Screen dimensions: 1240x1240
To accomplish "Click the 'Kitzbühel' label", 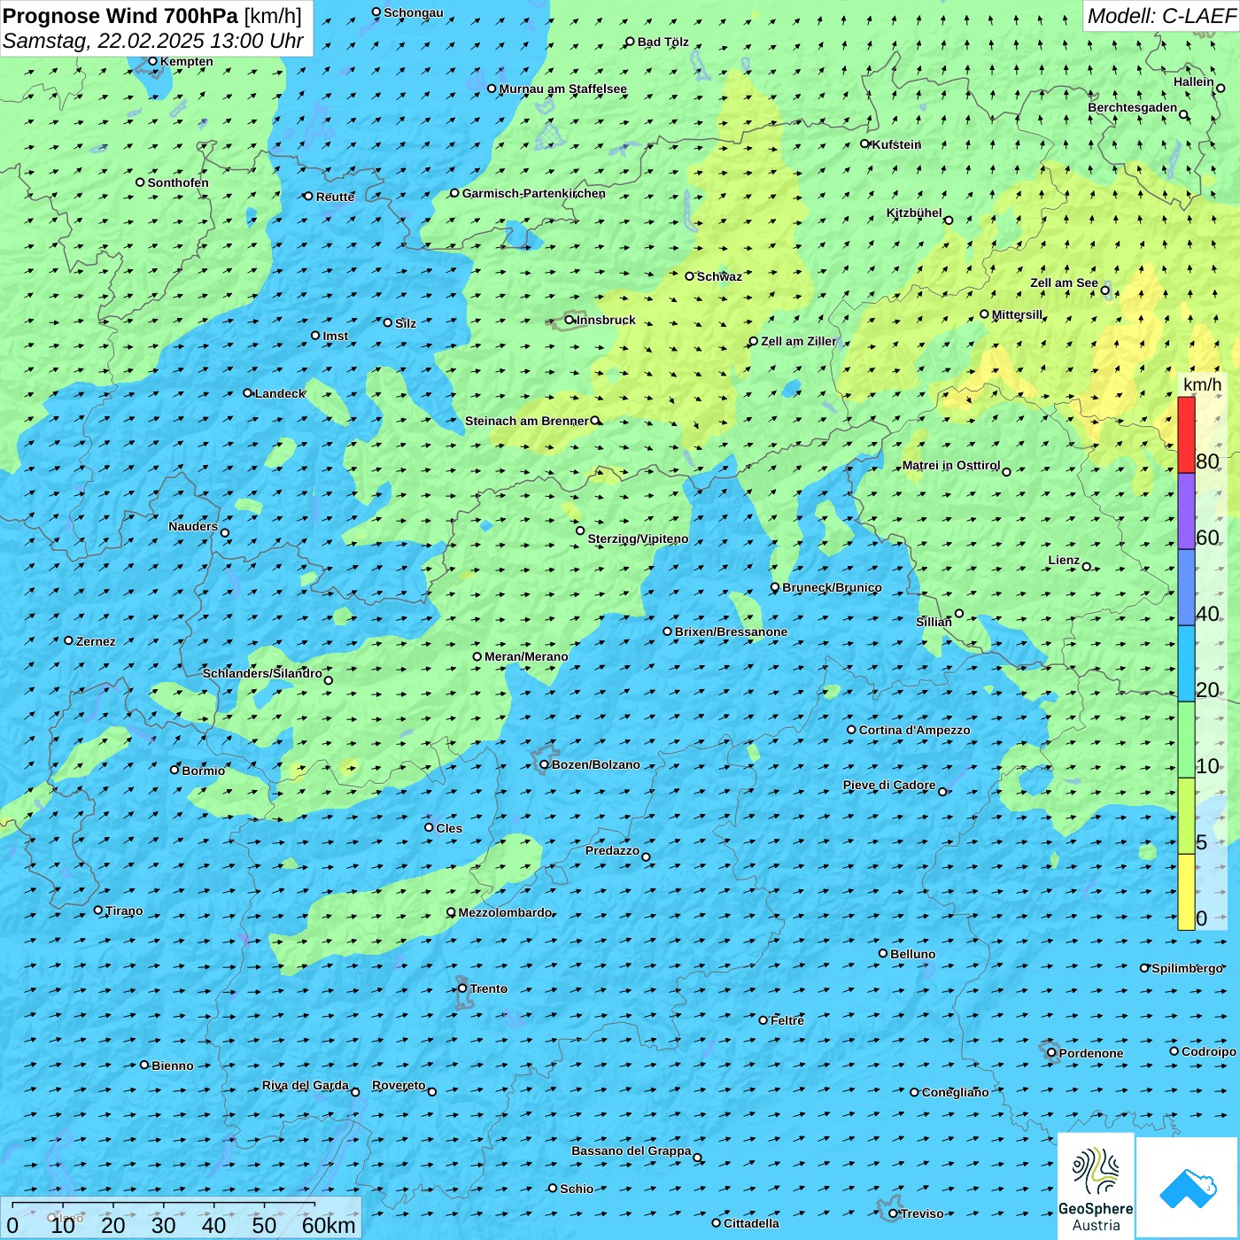I will [x=914, y=213].
